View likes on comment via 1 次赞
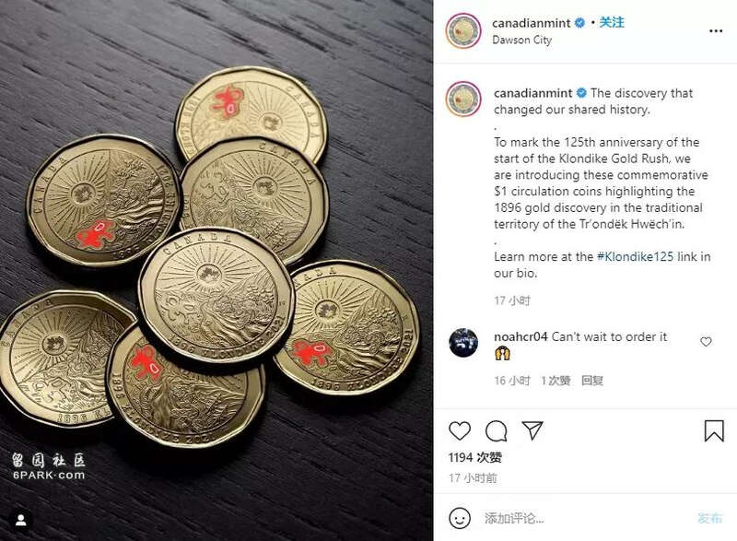 (x=556, y=381)
